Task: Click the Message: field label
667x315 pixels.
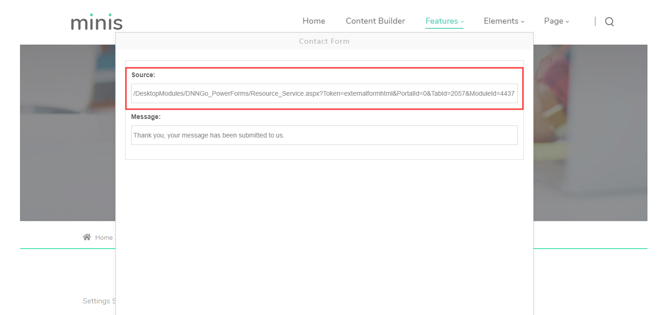Action: click(145, 117)
